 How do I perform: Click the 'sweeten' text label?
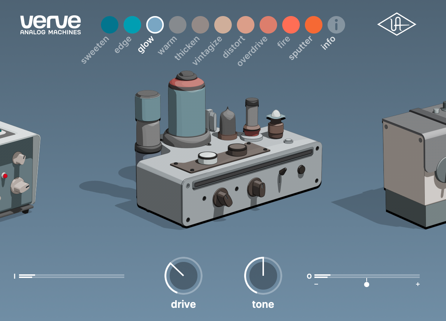95,50
